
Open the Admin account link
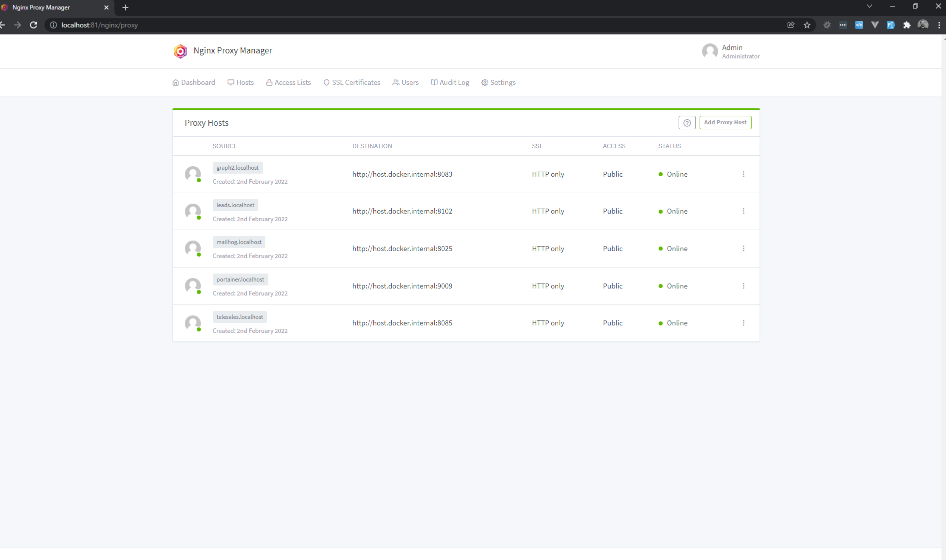click(x=732, y=47)
